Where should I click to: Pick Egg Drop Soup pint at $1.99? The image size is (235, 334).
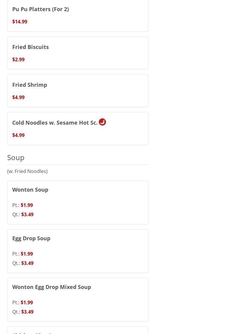[27, 254]
